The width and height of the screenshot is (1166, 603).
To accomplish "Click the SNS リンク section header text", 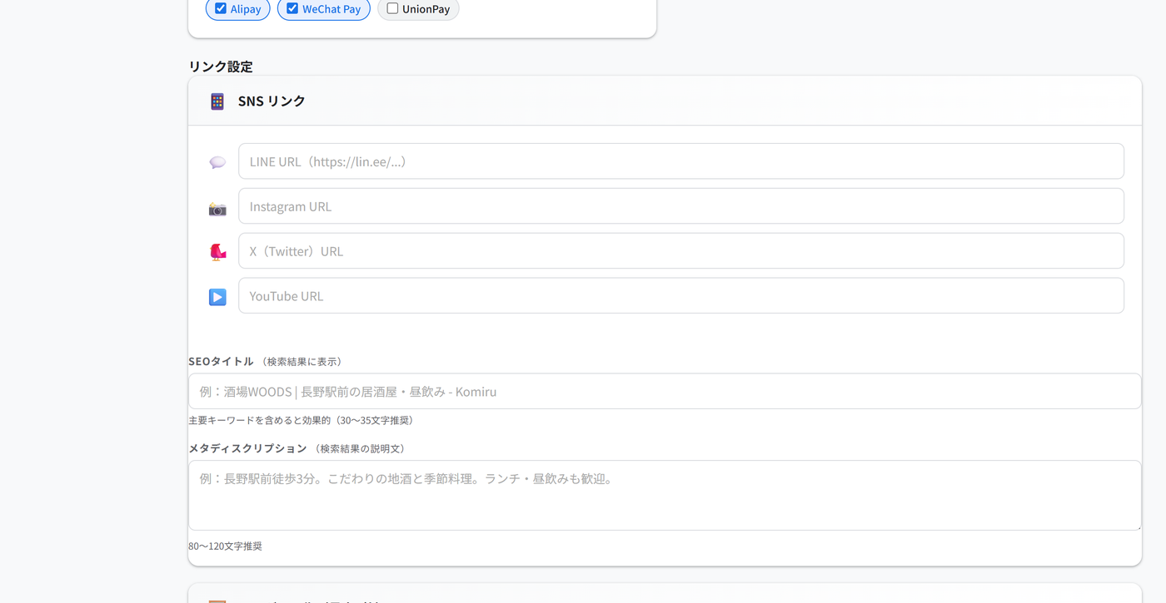I will [x=272, y=101].
